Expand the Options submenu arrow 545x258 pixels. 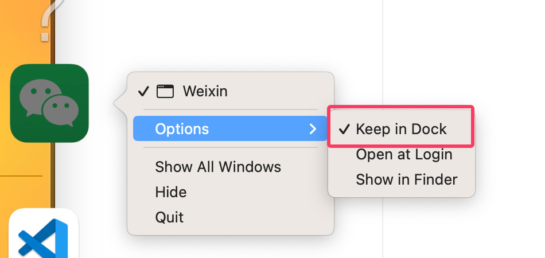(313, 129)
